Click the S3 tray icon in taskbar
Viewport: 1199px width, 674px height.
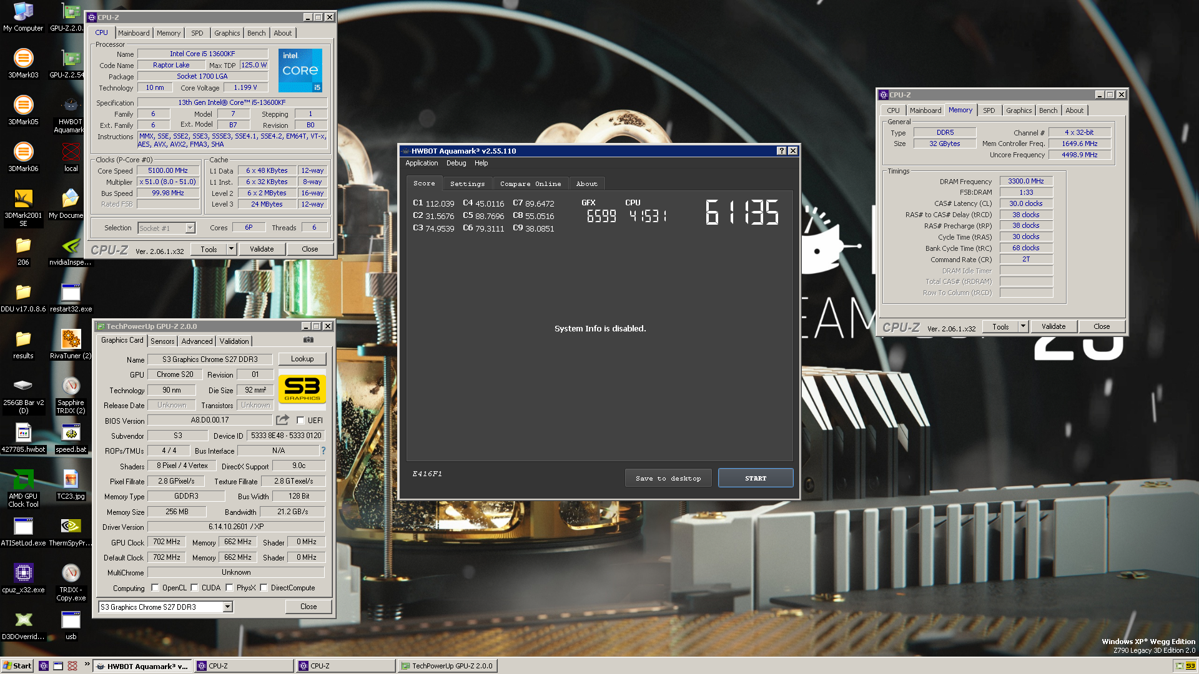coord(1190,666)
